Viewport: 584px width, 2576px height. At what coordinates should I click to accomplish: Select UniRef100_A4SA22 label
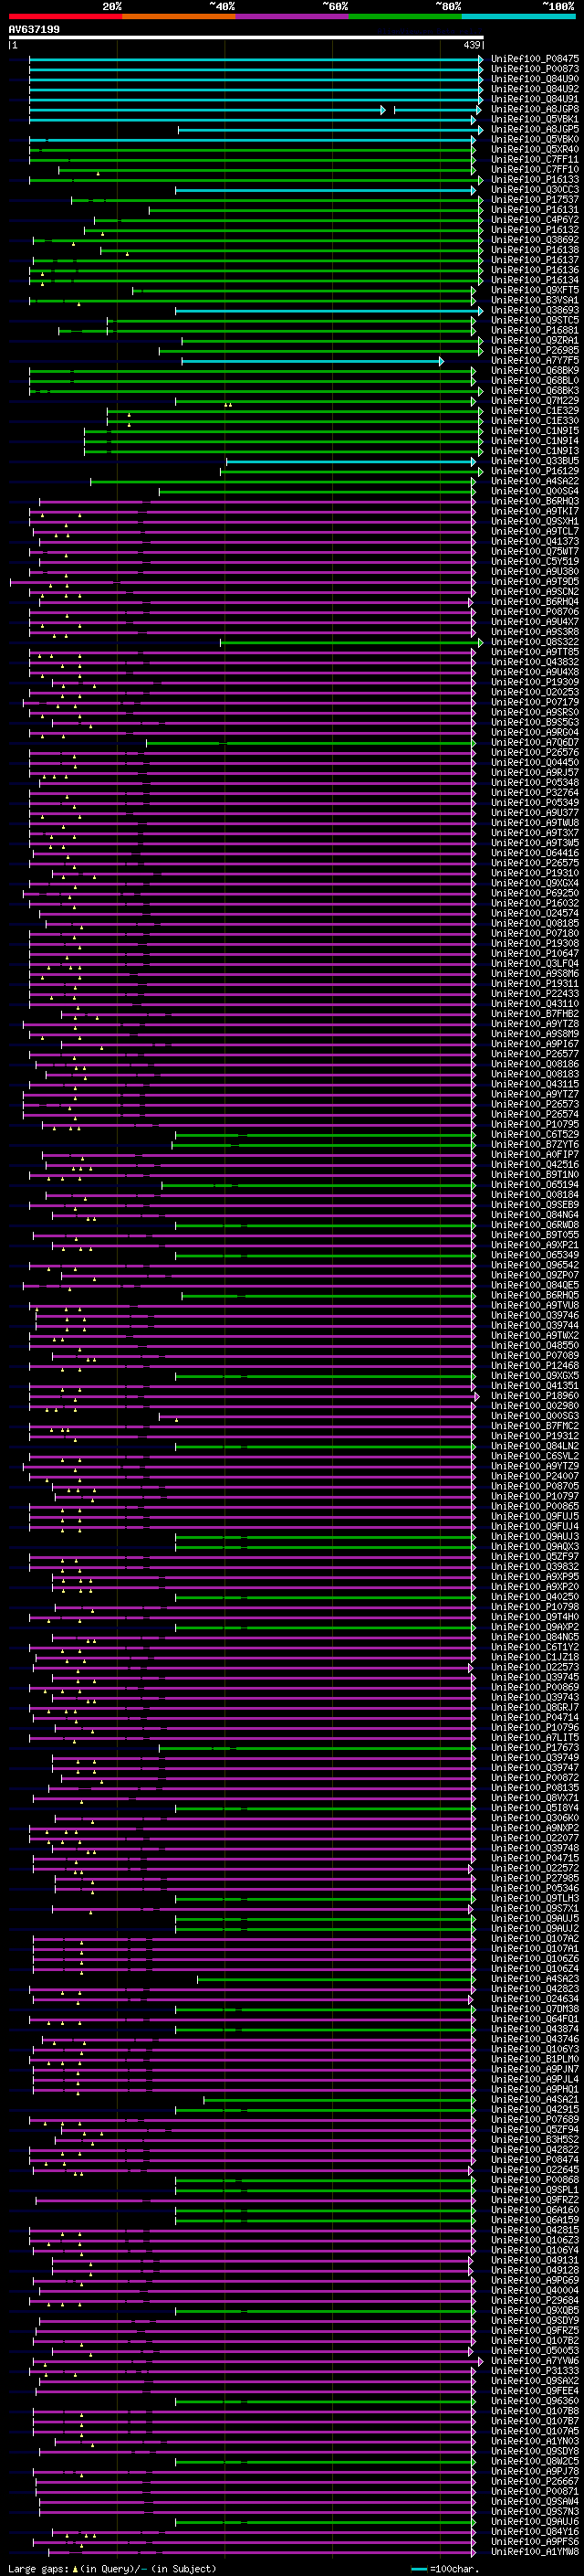(535, 482)
